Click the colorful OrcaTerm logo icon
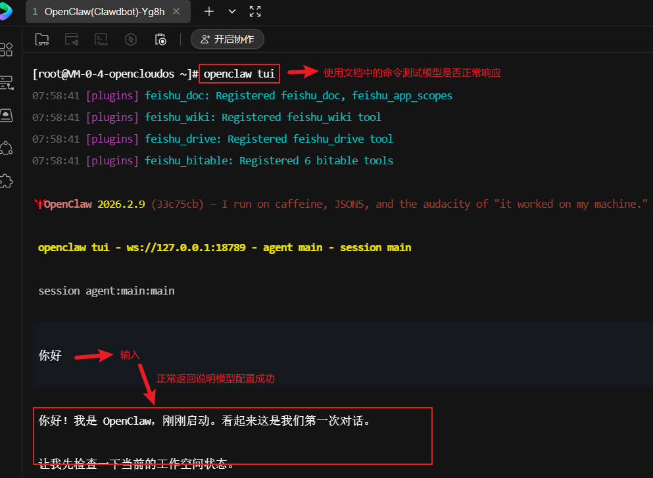 tap(5, 11)
